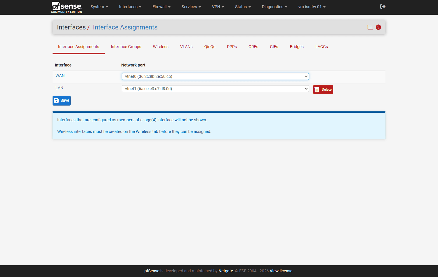438x277 pixels.
Task: Open the Netgate link in the footer
Action: (226, 271)
